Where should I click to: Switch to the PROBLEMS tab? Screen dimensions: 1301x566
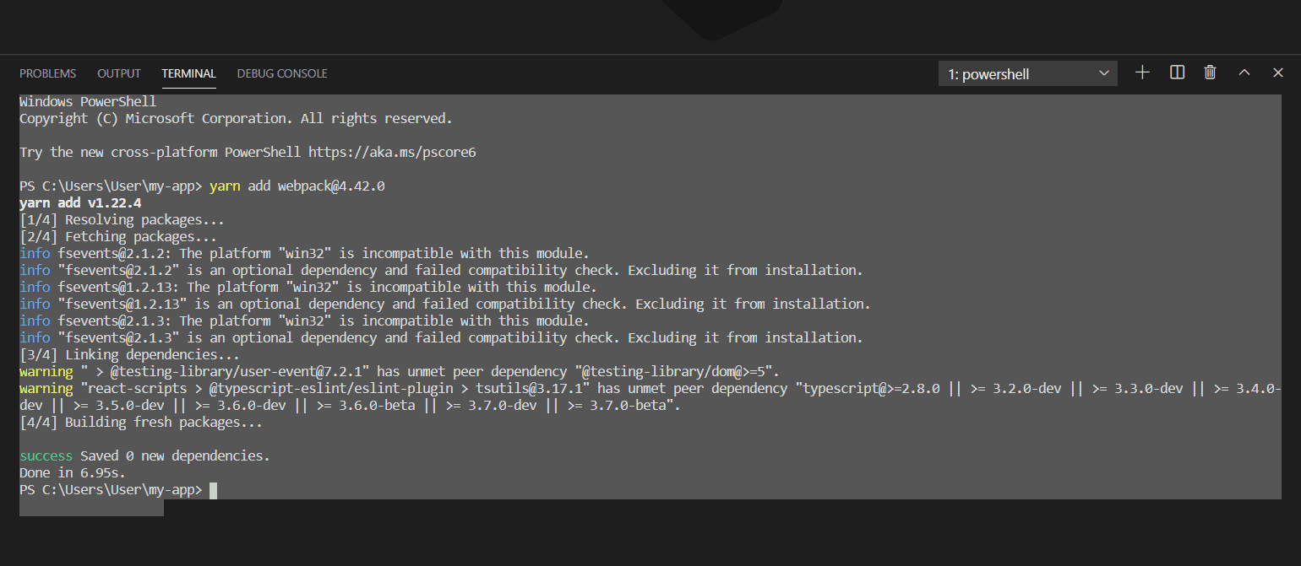pyautogui.click(x=47, y=73)
